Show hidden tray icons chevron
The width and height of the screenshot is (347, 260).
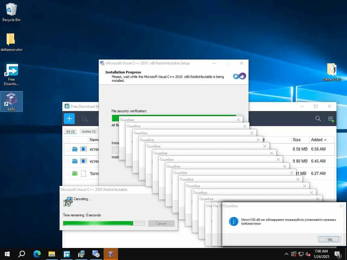[286, 254]
